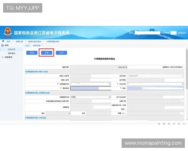
Task: Click the 金额单位:人民币元 note
Action: (x=173, y=67)
